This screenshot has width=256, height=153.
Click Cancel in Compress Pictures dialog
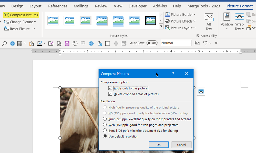tap(181, 145)
